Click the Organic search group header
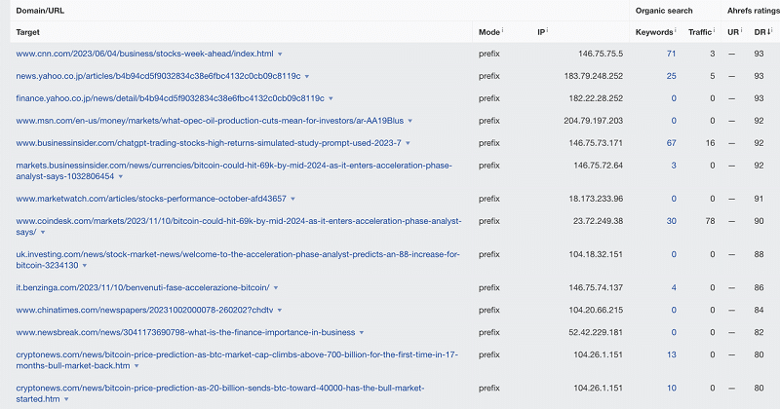Image resolution: width=780 pixels, height=409 pixels. point(664,11)
